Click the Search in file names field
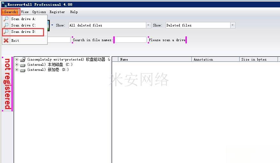Image resolution: width=280 pixels, height=163 pixels. pos(130,40)
